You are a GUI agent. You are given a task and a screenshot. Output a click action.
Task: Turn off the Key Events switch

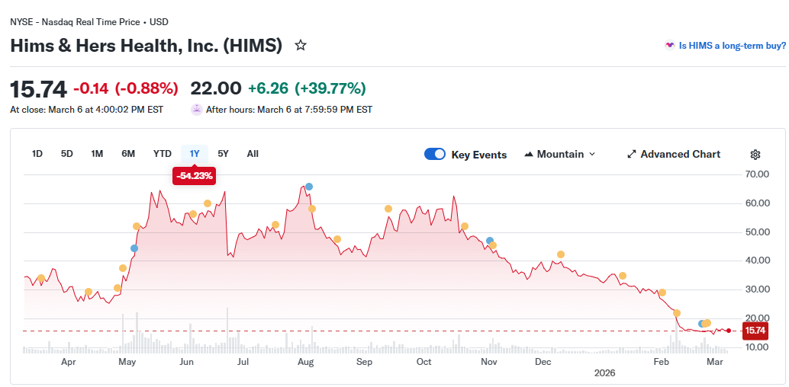pyautogui.click(x=435, y=155)
